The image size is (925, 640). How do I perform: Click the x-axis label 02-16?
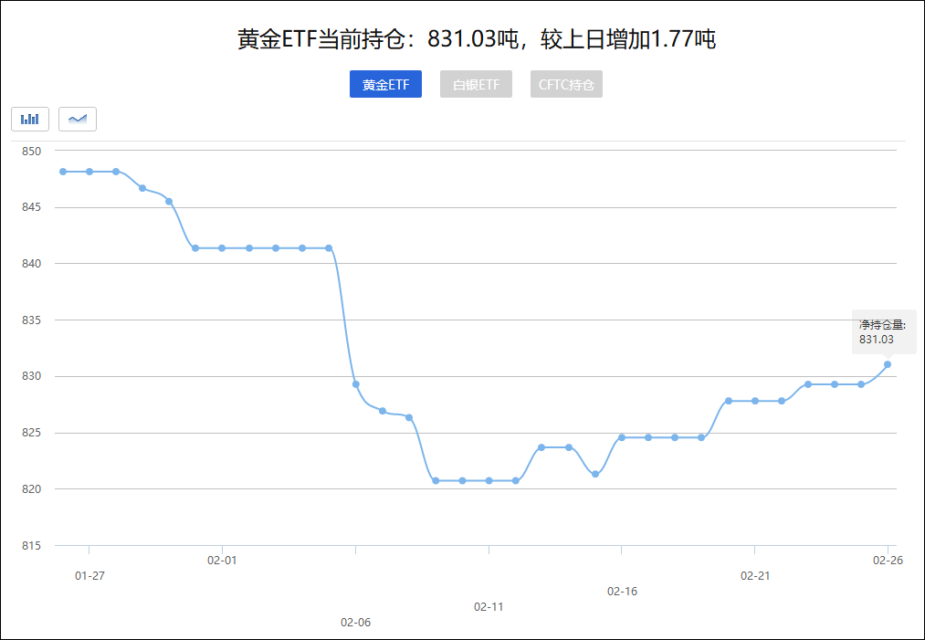coord(622,592)
